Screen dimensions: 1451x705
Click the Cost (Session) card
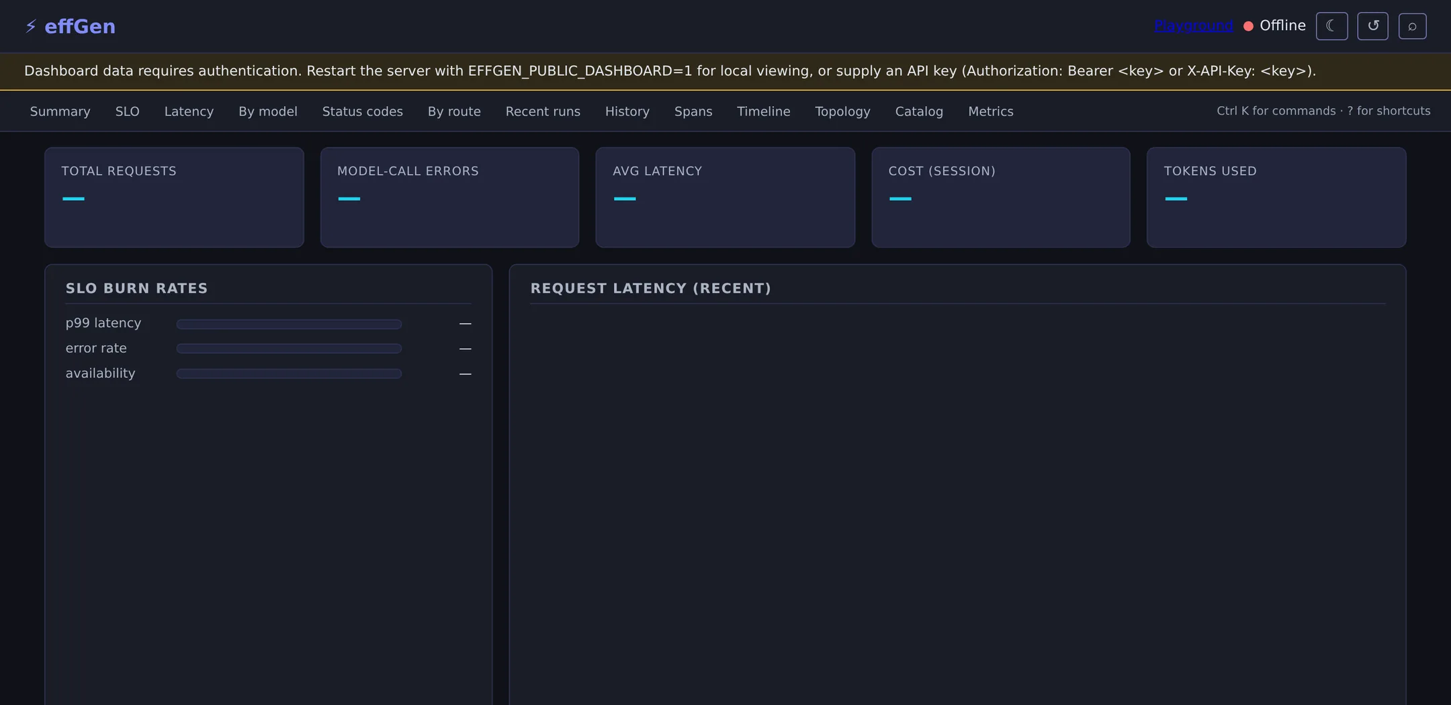pyautogui.click(x=1001, y=197)
